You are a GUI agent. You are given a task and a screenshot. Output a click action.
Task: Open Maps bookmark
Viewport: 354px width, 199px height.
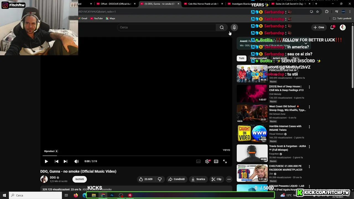(110, 19)
